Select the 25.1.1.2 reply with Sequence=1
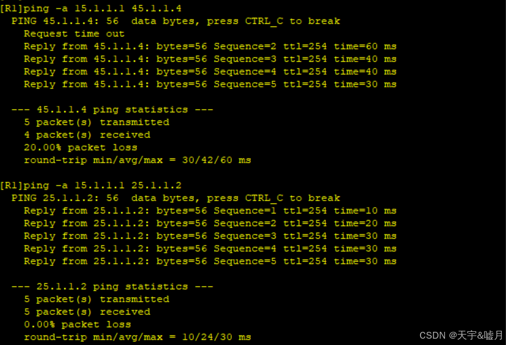Screen dimensions: 506x345 click(210, 211)
